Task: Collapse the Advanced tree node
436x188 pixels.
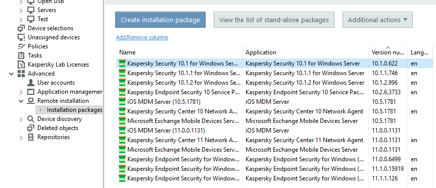Action: [12, 74]
